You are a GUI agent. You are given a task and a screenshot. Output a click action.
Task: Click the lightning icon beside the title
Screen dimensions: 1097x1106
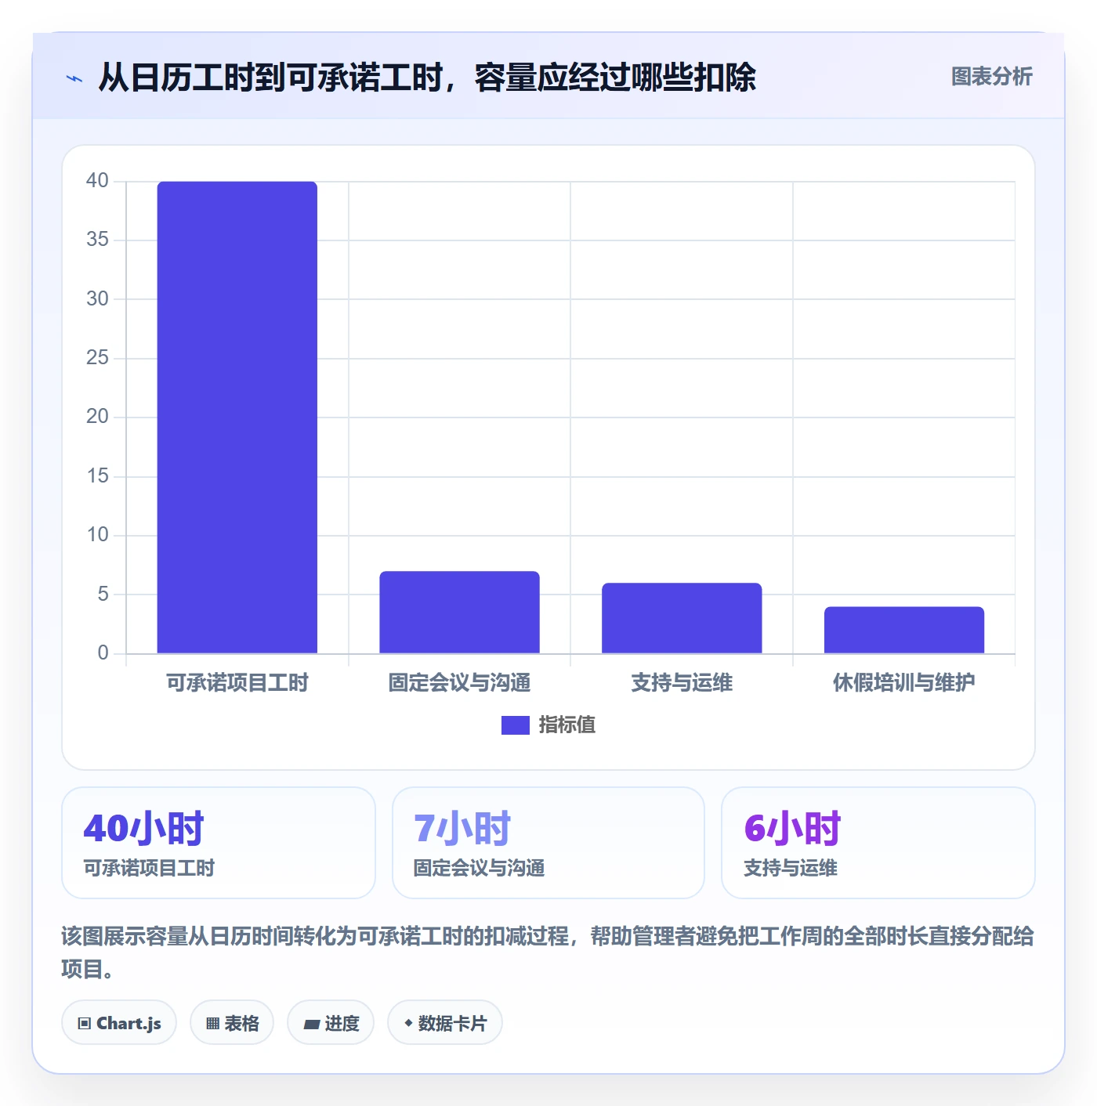(74, 78)
